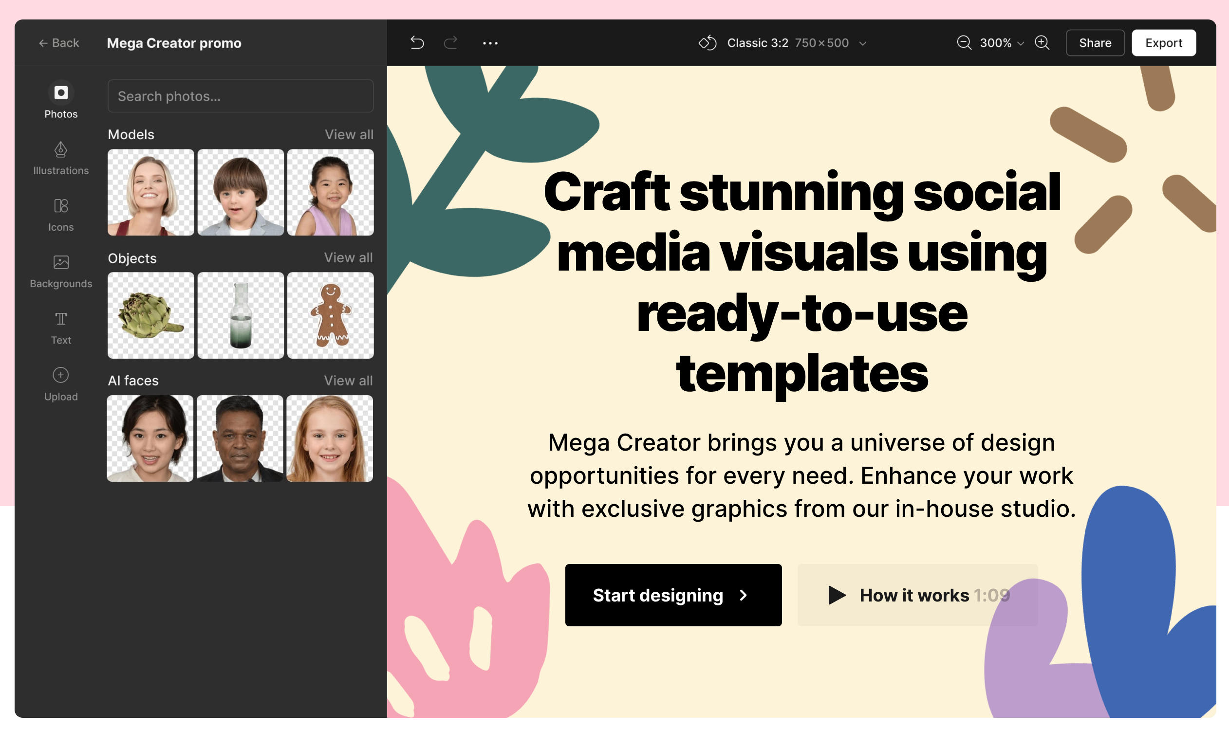View all AI faces photos
The height and width of the screenshot is (729, 1229).
[x=349, y=380]
